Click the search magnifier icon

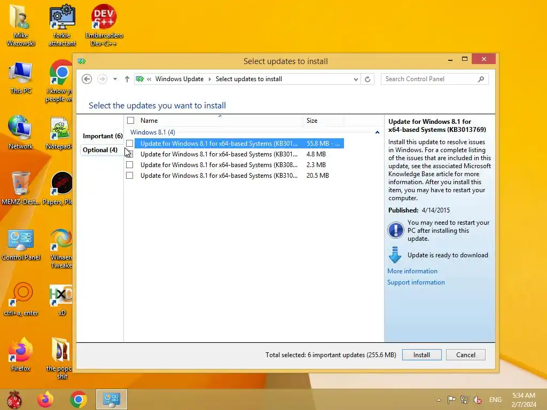click(x=481, y=79)
